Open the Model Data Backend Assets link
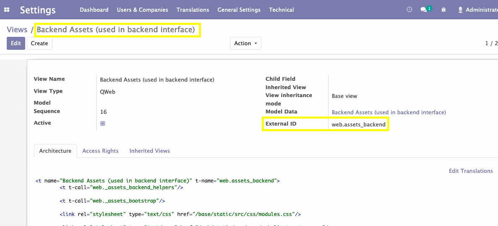498x226 pixels. (x=389, y=112)
